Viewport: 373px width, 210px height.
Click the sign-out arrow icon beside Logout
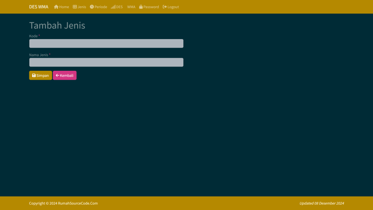tap(165, 7)
